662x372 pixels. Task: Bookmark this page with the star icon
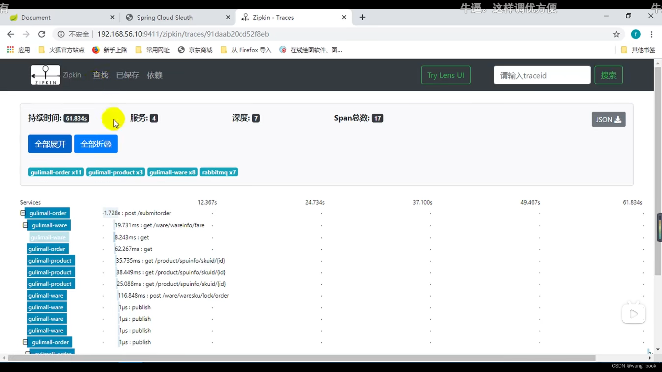[616, 34]
